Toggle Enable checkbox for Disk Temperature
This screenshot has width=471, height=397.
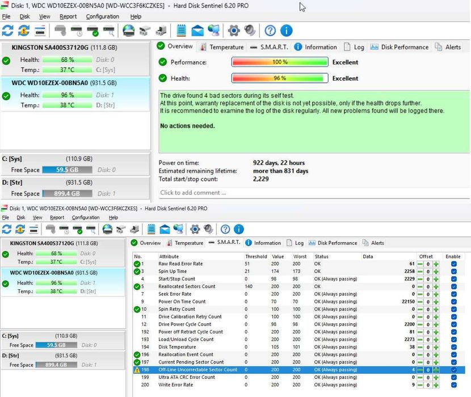[453, 347]
